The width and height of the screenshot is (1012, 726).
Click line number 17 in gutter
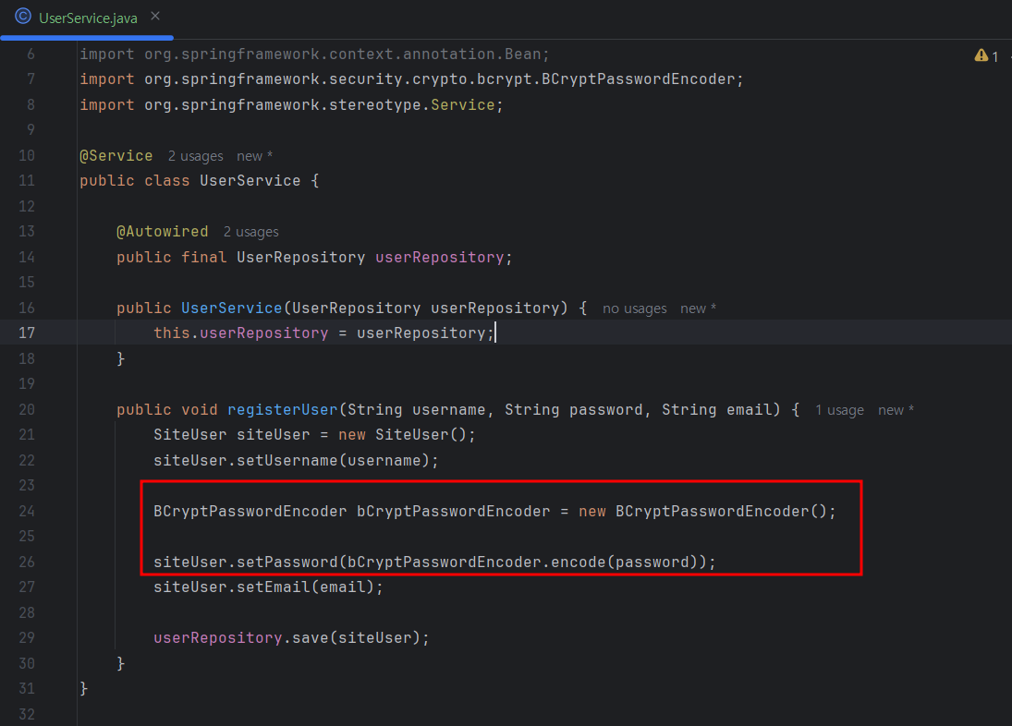coord(27,333)
